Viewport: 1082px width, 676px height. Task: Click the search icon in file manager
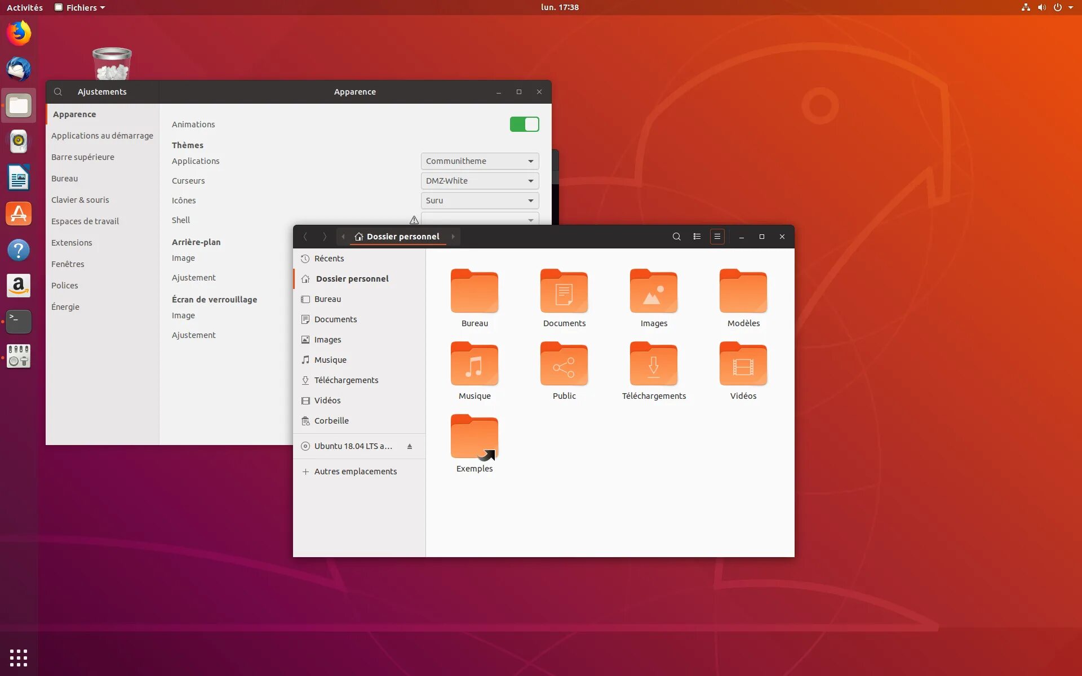coord(675,236)
